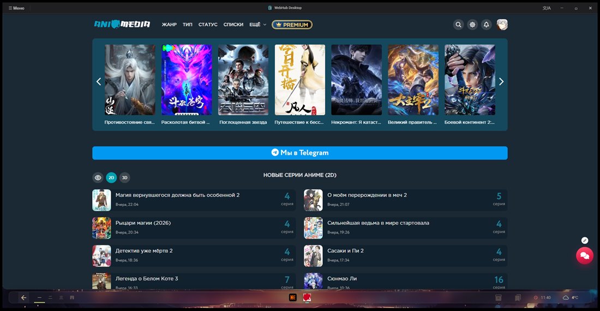This screenshot has height=311, width=600.
Task: Toggle watched visibility with the eye button
Action: pyautogui.click(x=98, y=178)
